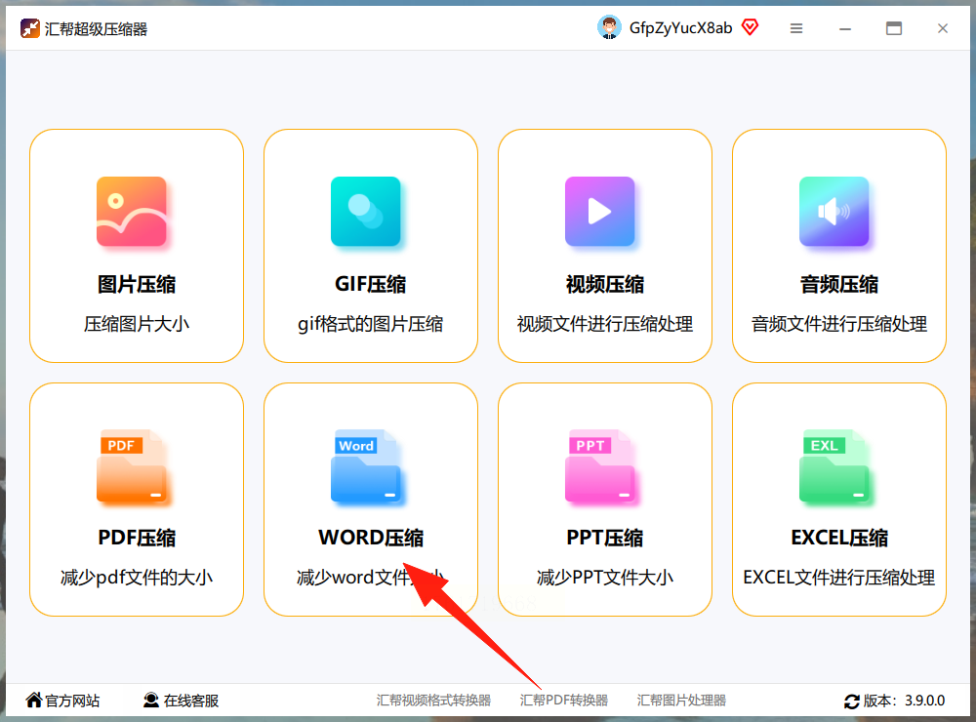Viewport: 976px width, 722px height.
Task: Open the 官方网站 home link
Action: [x=62, y=701]
